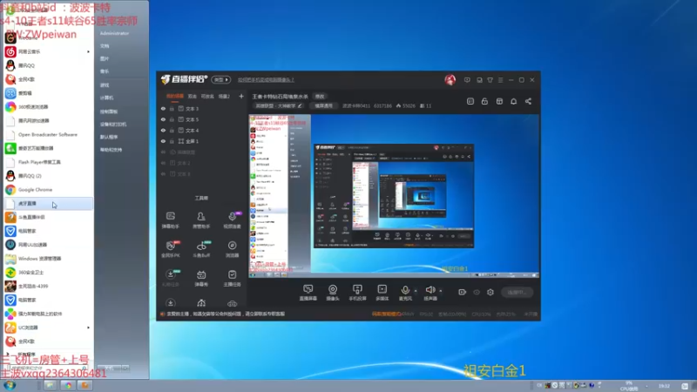Hide the 文本 4 layer

(163, 130)
